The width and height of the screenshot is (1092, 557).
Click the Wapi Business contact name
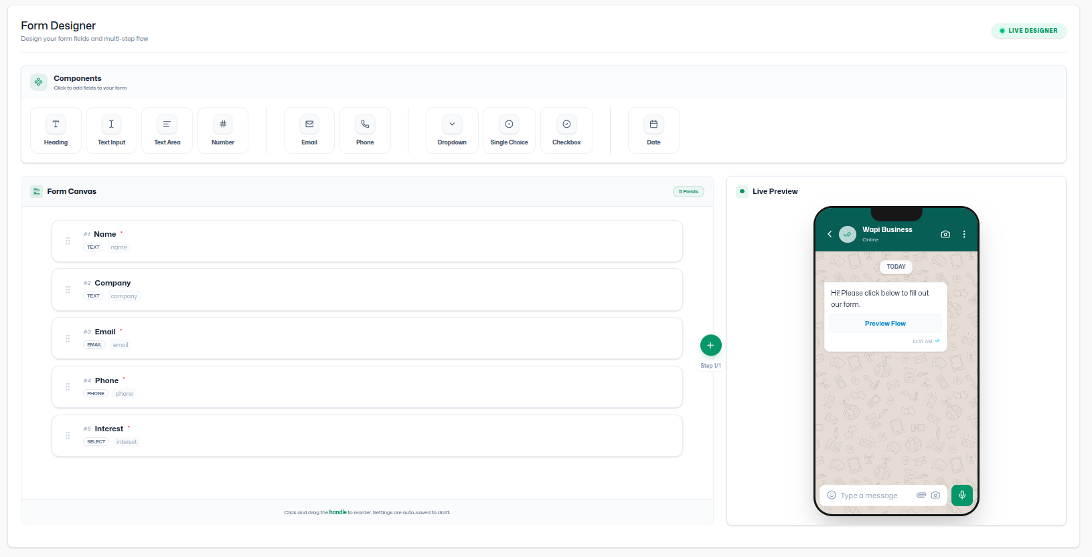[887, 229]
